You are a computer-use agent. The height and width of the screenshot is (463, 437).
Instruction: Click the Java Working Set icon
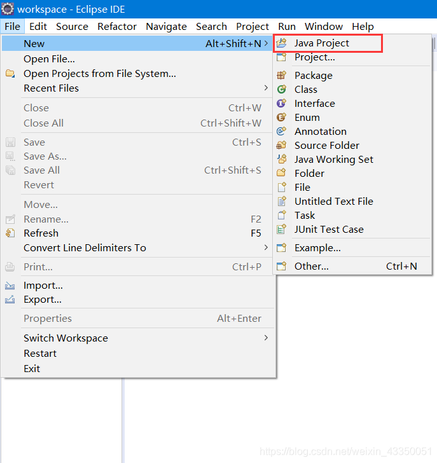281,159
